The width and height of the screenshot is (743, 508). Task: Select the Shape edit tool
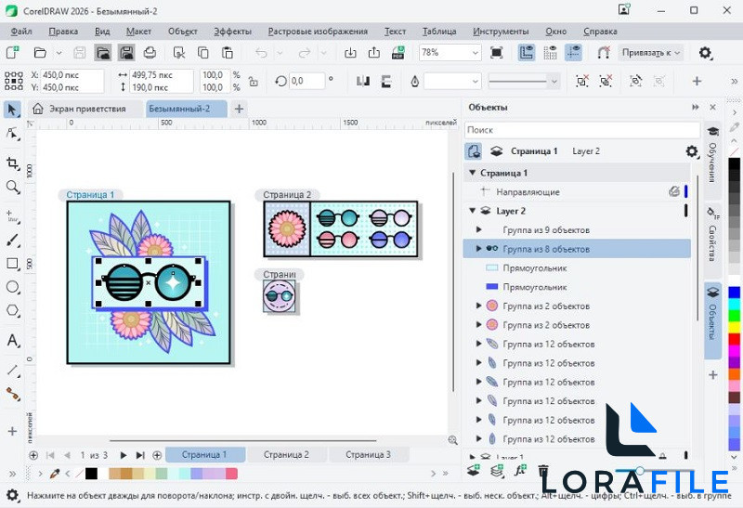click(x=12, y=133)
